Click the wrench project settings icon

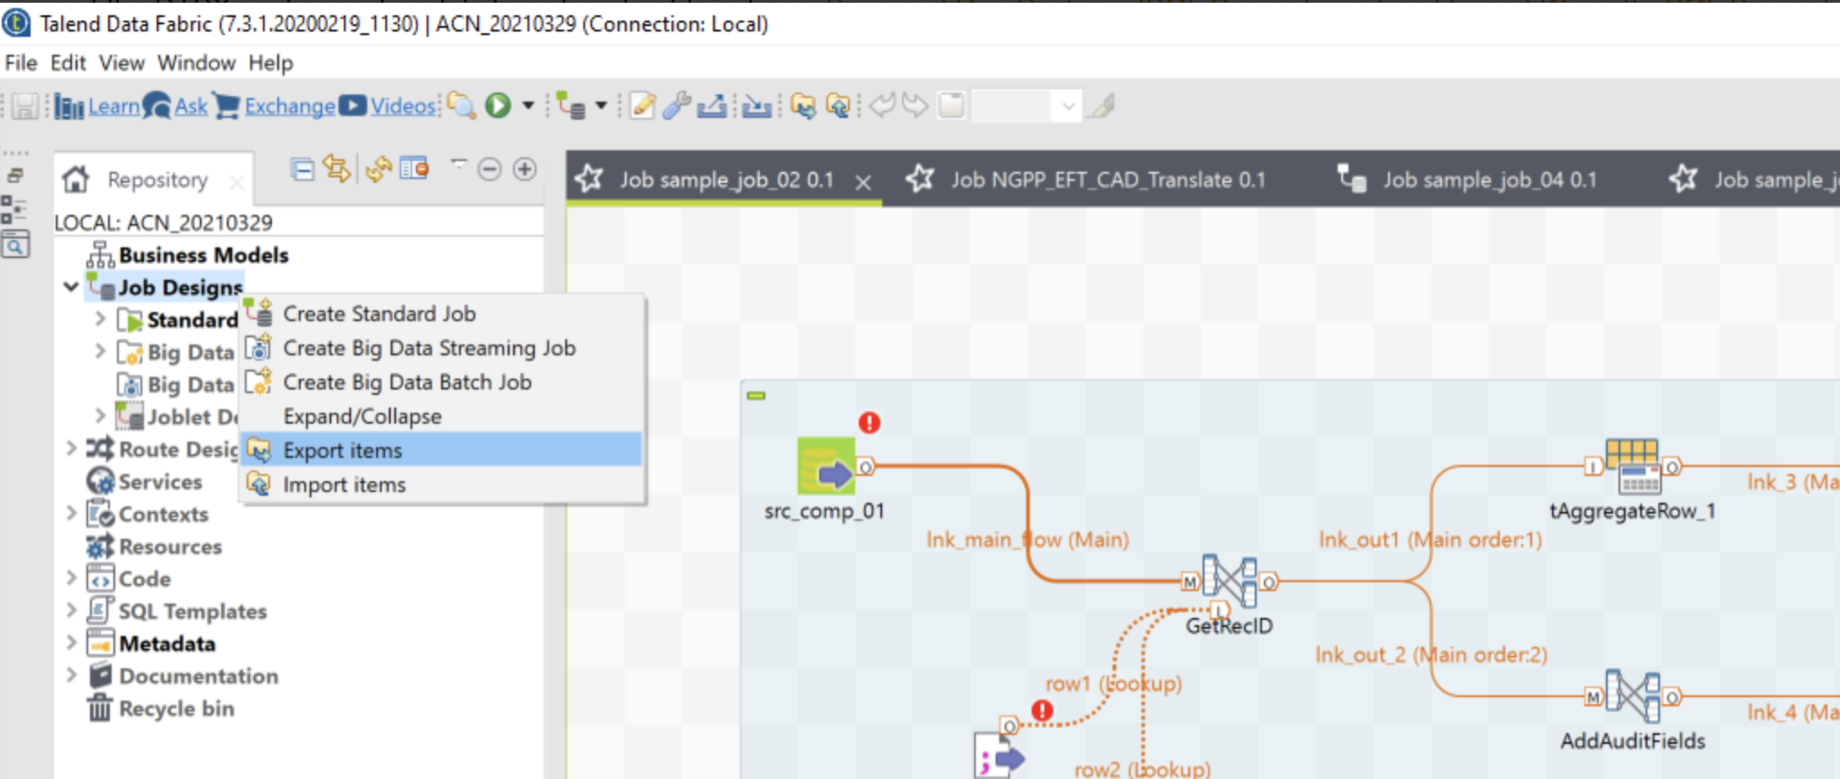(x=676, y=106)
